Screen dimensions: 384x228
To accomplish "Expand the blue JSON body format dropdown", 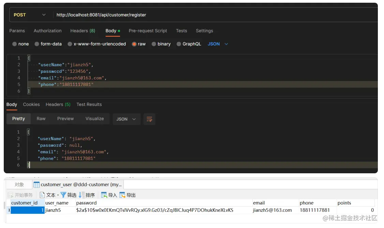I will coord(218,44).
